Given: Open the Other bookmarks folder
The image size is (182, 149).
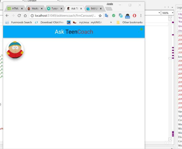Looking at the screenshot, I should tap(129, 22).
